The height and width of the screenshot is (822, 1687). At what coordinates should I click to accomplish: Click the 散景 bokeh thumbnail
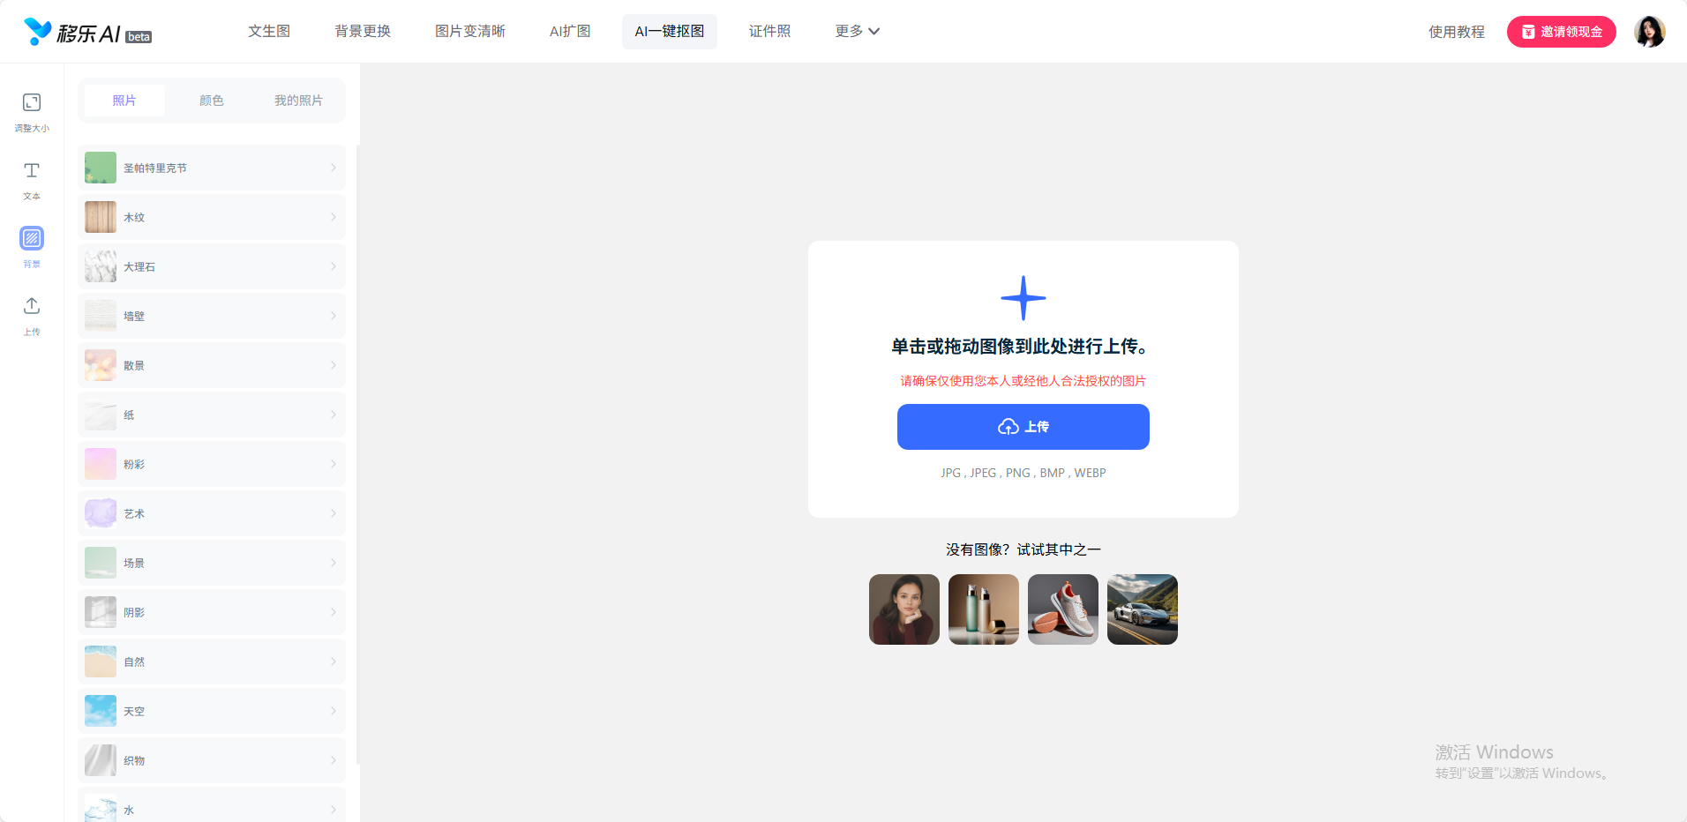[101, 365]
